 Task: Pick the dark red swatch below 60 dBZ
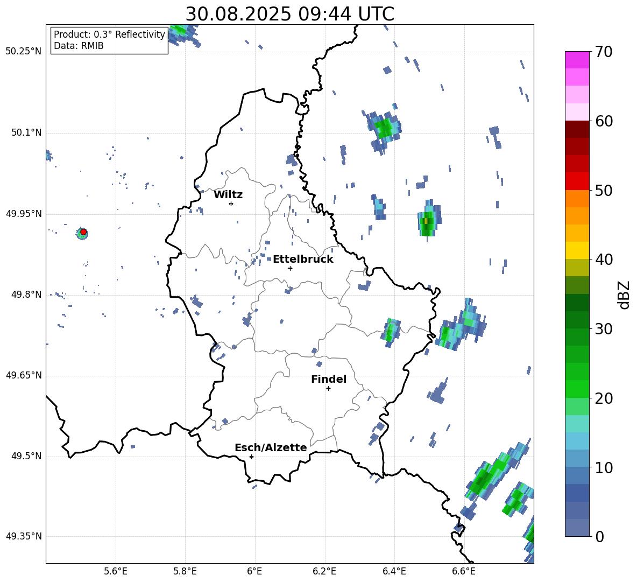(x=577, y=129)
